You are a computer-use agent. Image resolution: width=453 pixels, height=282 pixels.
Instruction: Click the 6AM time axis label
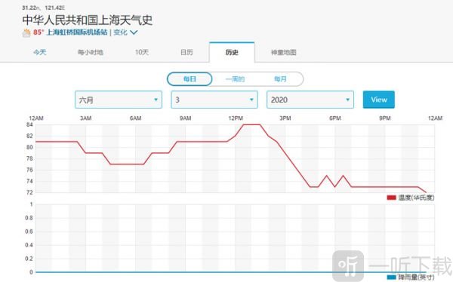135,118
